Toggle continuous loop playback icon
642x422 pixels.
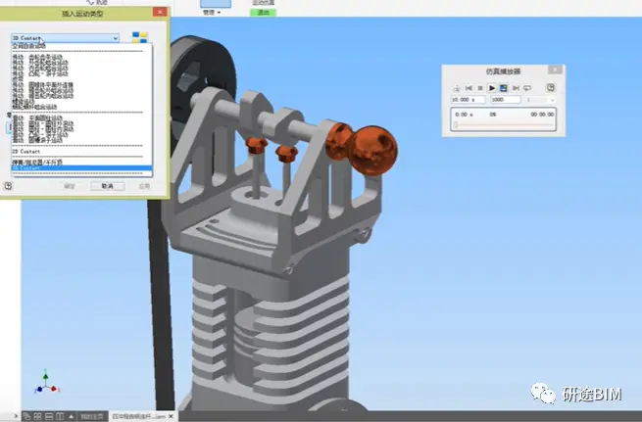(527, 88)
